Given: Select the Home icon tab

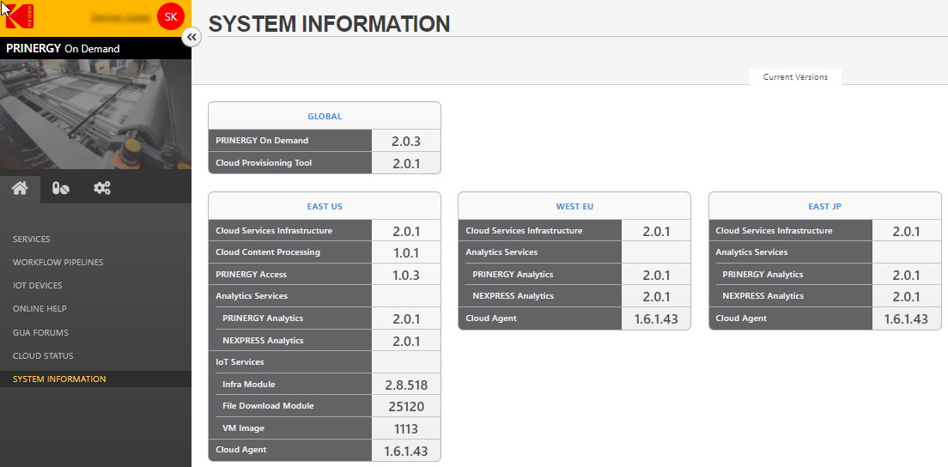Looking at the screenshot, I should (20, 189).
